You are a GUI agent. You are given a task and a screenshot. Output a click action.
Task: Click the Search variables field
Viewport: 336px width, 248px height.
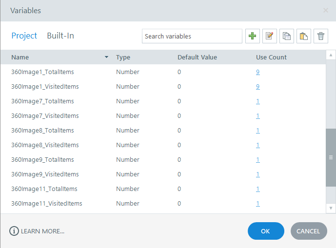pyautogui.click(x=192, y=36)
